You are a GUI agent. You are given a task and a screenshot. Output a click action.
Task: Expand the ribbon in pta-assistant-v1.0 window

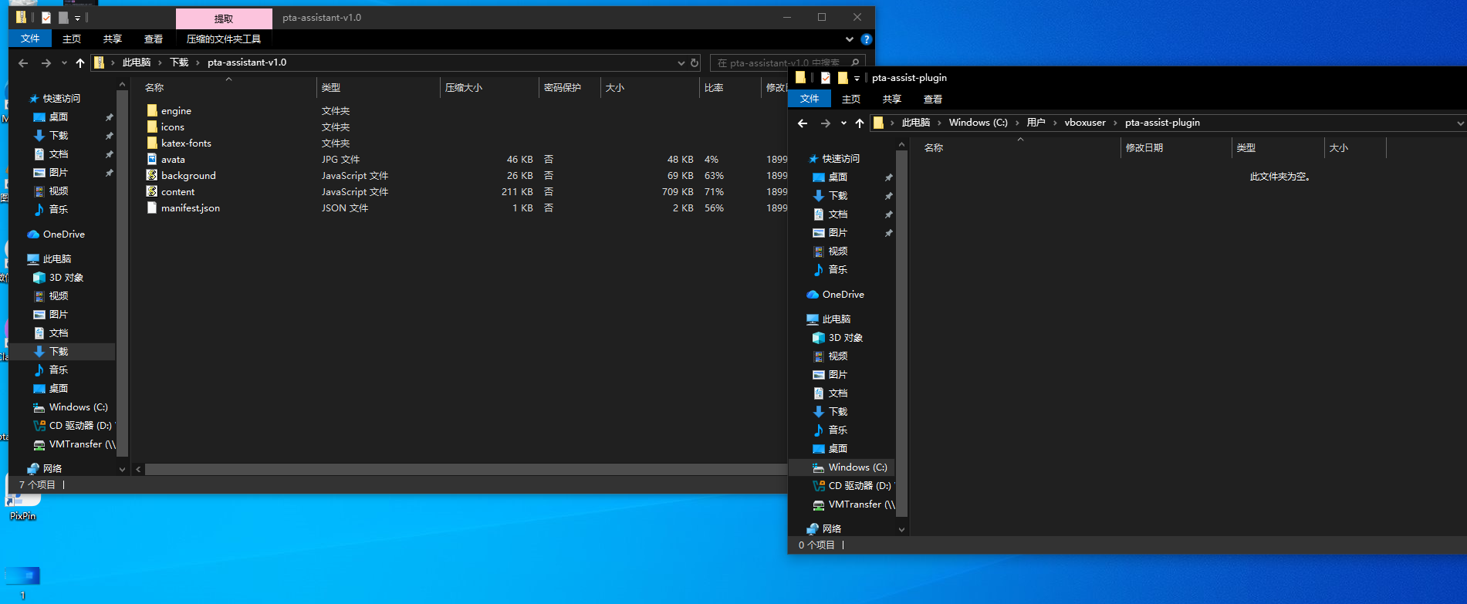(x=850, y=39)
